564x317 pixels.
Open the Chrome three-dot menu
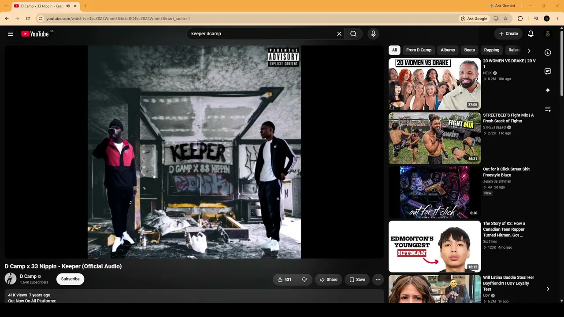click(557, 18)
